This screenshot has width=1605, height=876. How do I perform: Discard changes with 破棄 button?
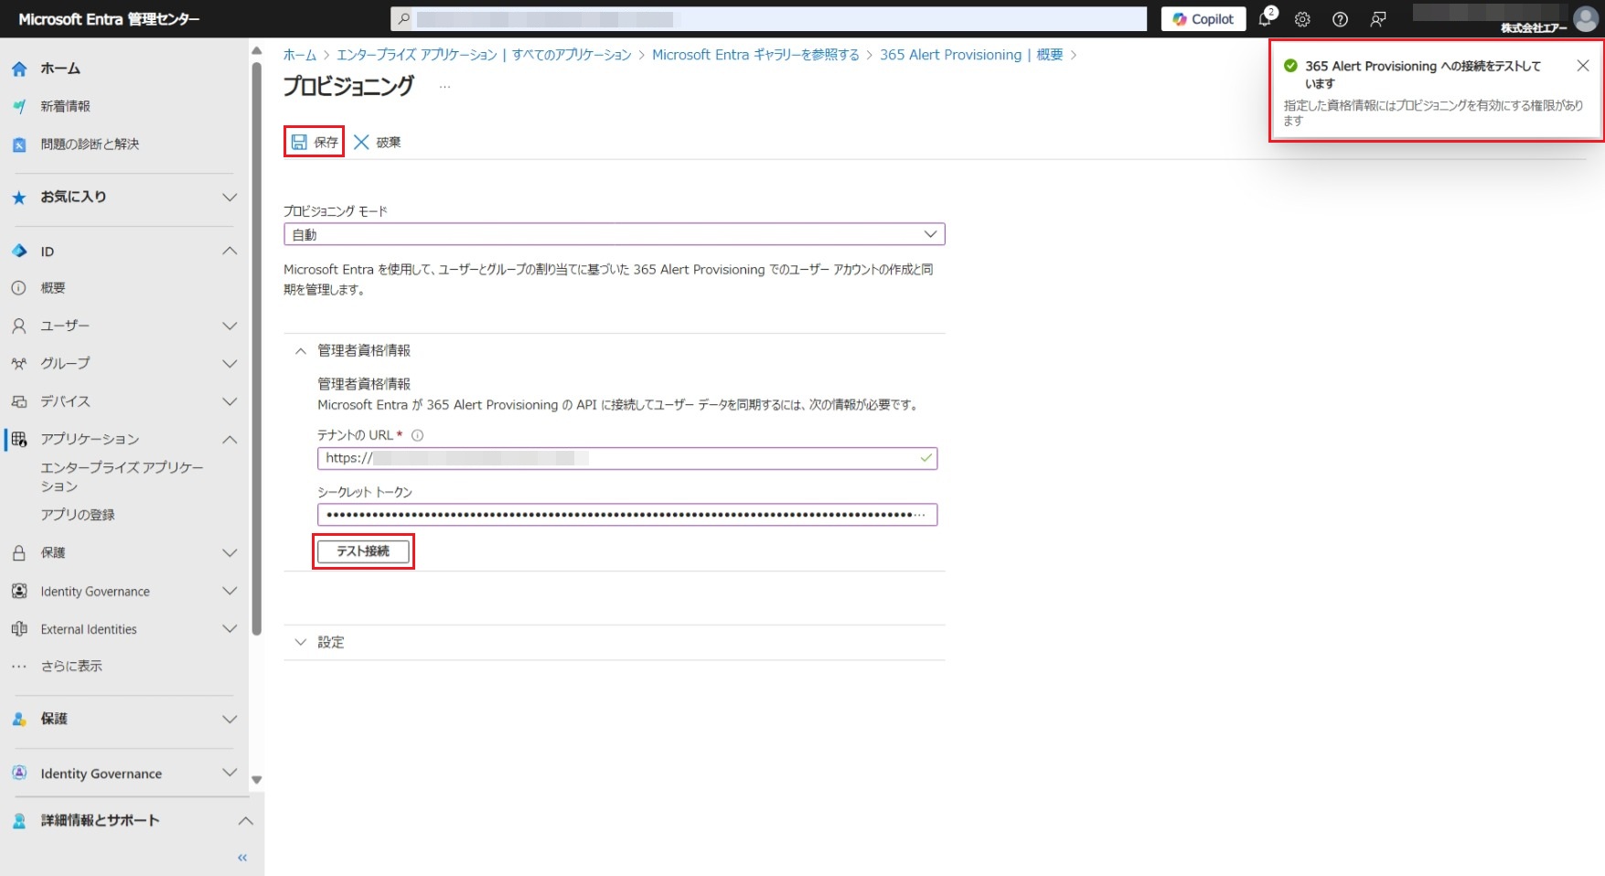point(377,142)
